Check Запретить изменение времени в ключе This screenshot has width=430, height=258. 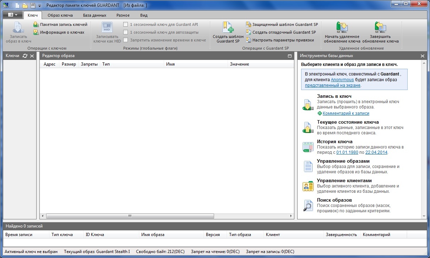pyautogui.click(x=125, y=40)
